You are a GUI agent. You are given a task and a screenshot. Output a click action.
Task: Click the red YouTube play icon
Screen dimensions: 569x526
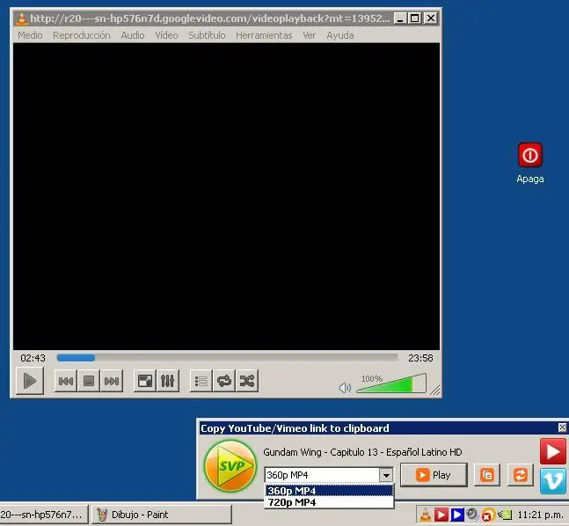(x=552, y=451)
